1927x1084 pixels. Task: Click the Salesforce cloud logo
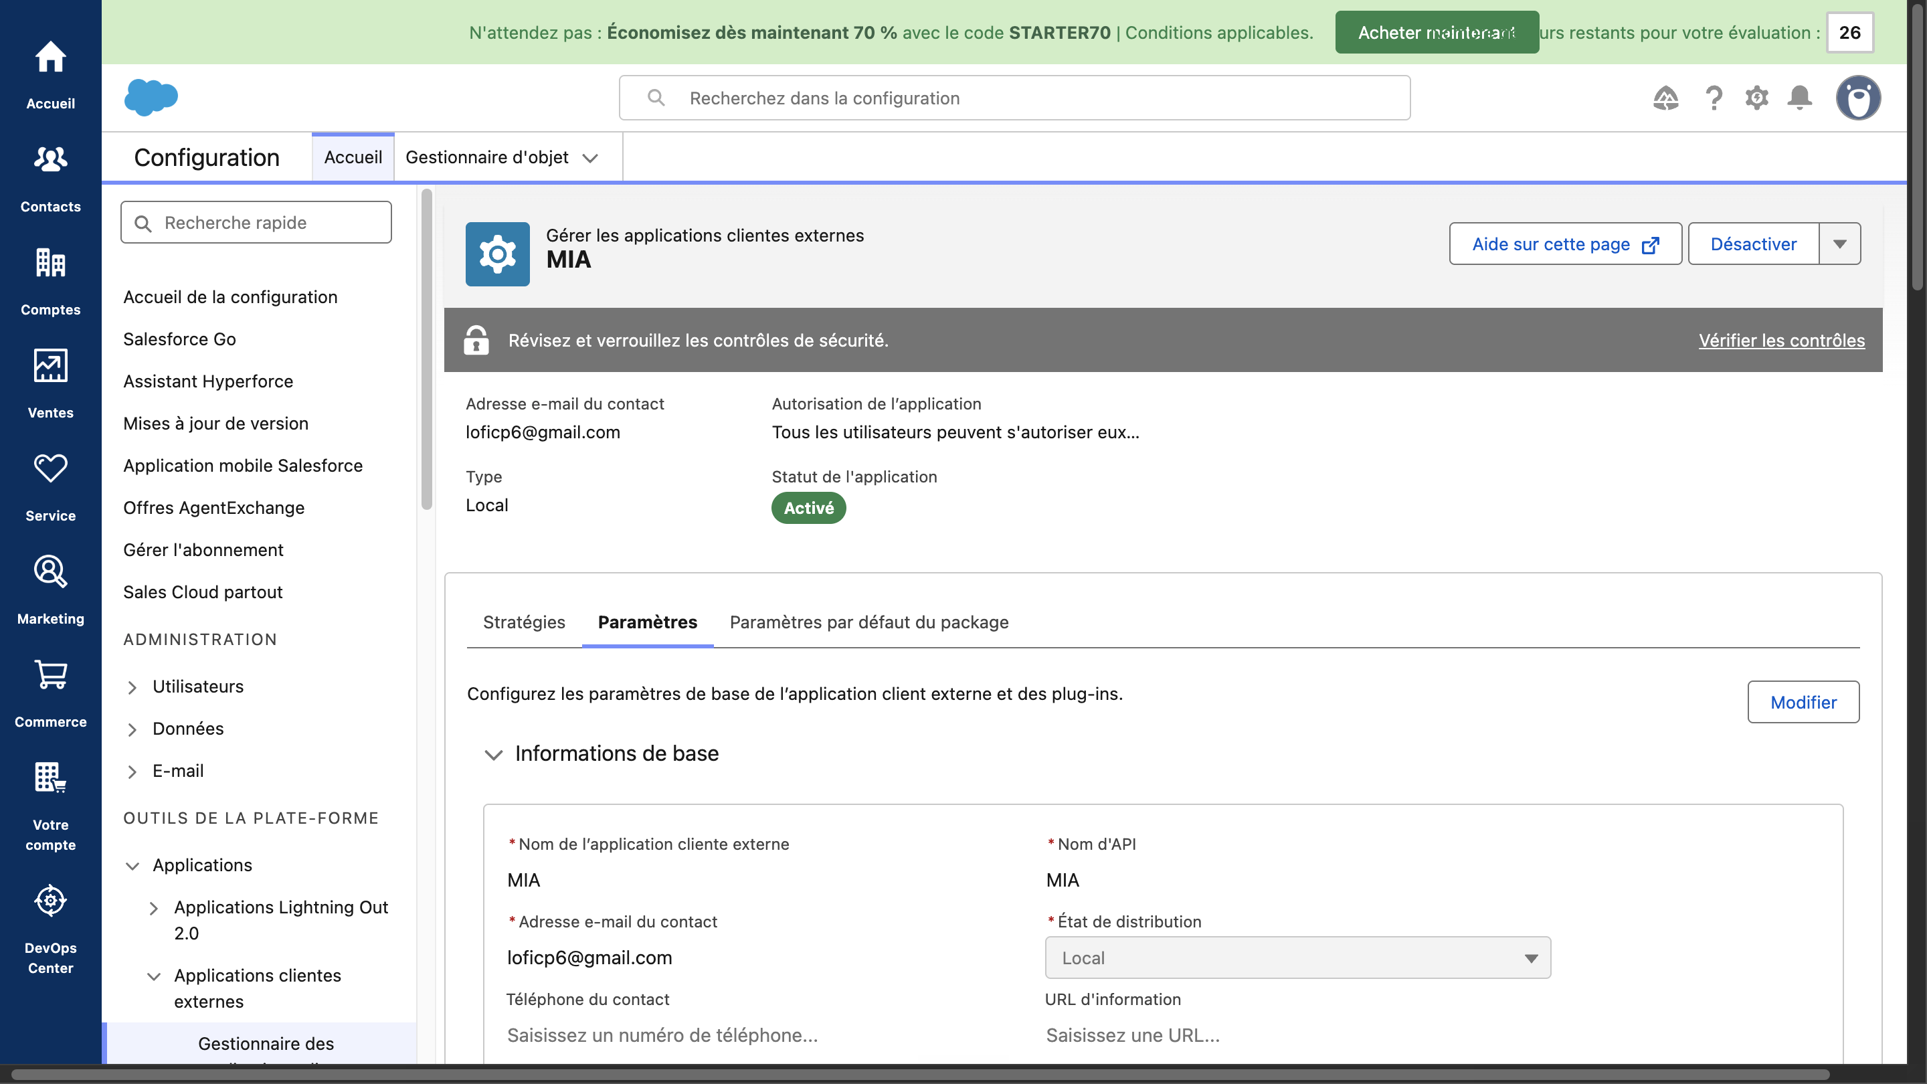coord(151,97)
